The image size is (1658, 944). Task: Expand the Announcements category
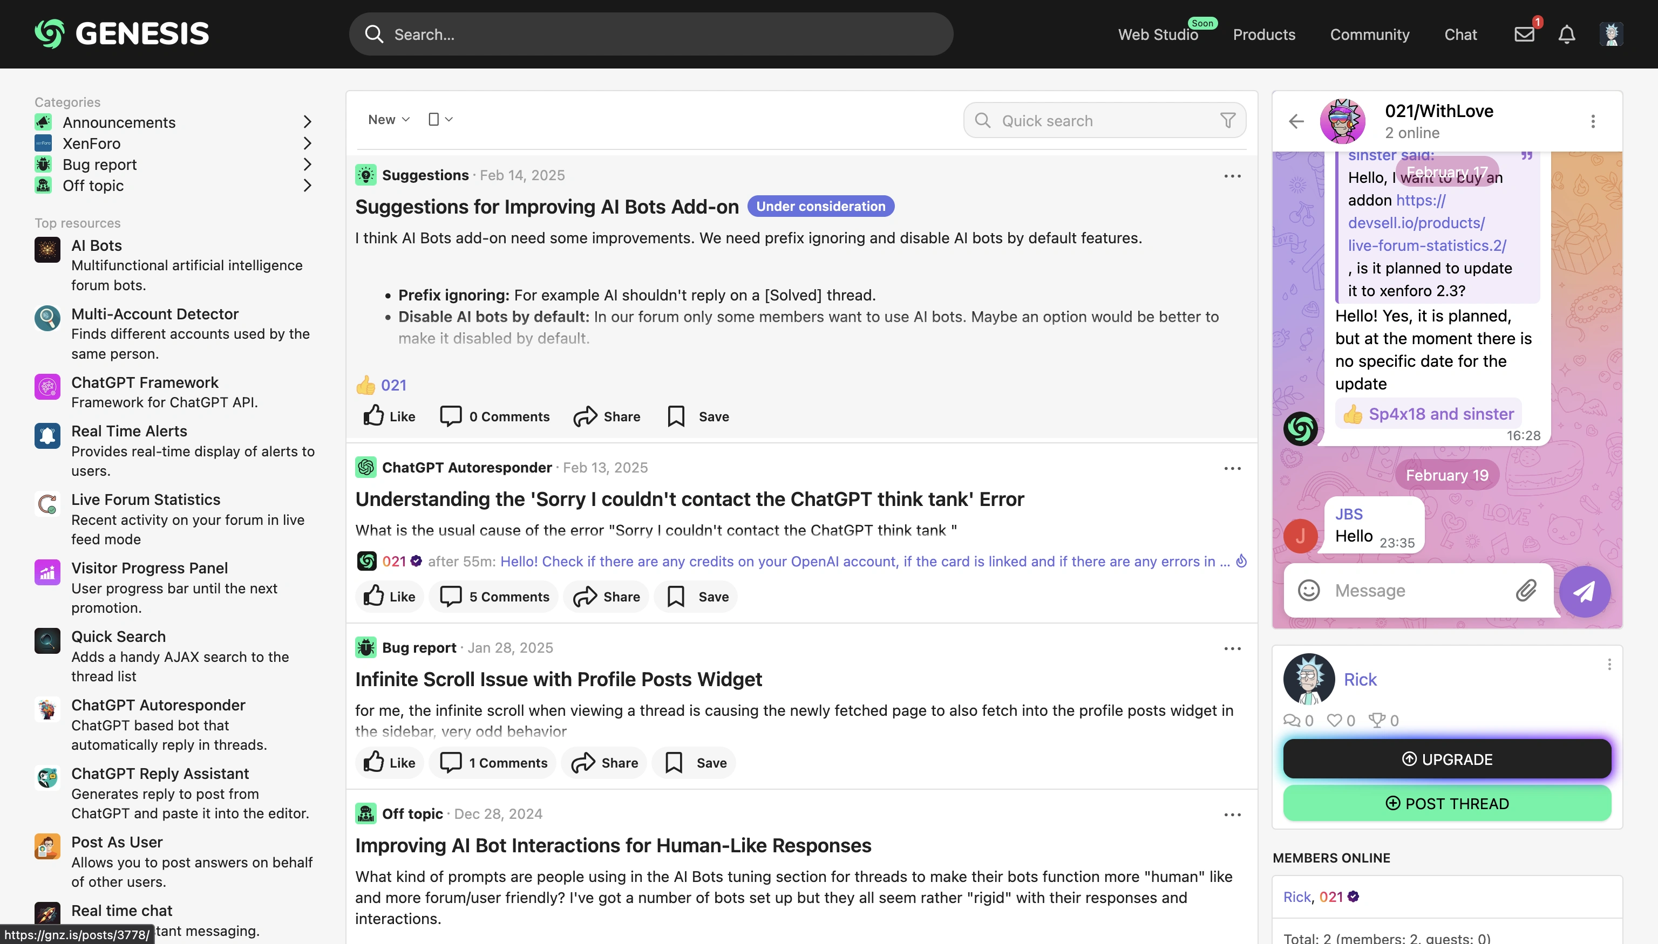tap(307, 122)
